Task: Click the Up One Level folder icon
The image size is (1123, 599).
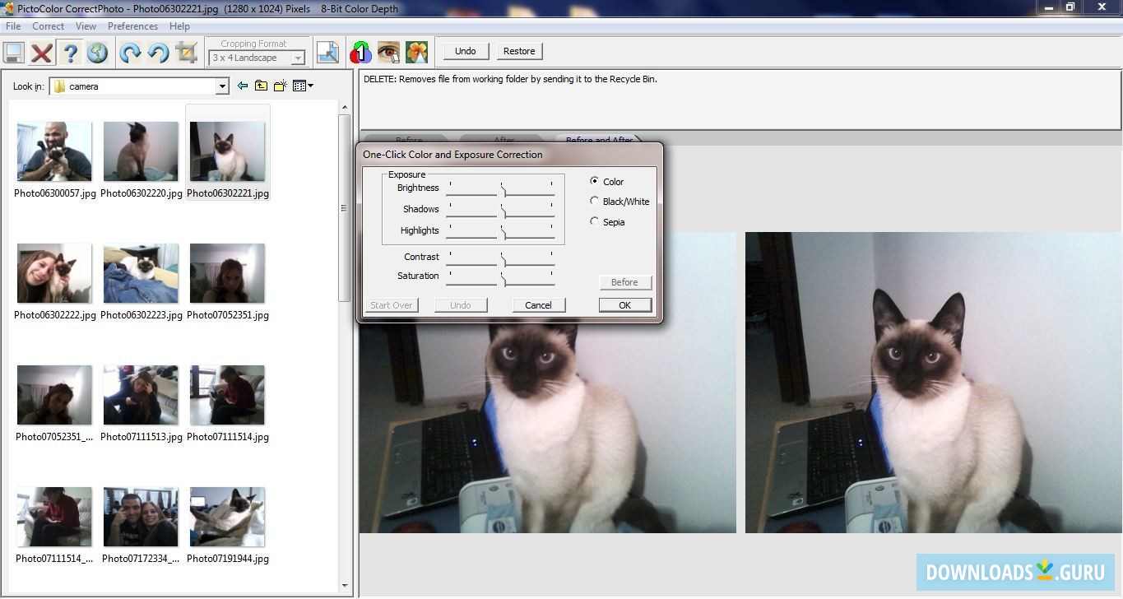Action: (x=260, y=85)
